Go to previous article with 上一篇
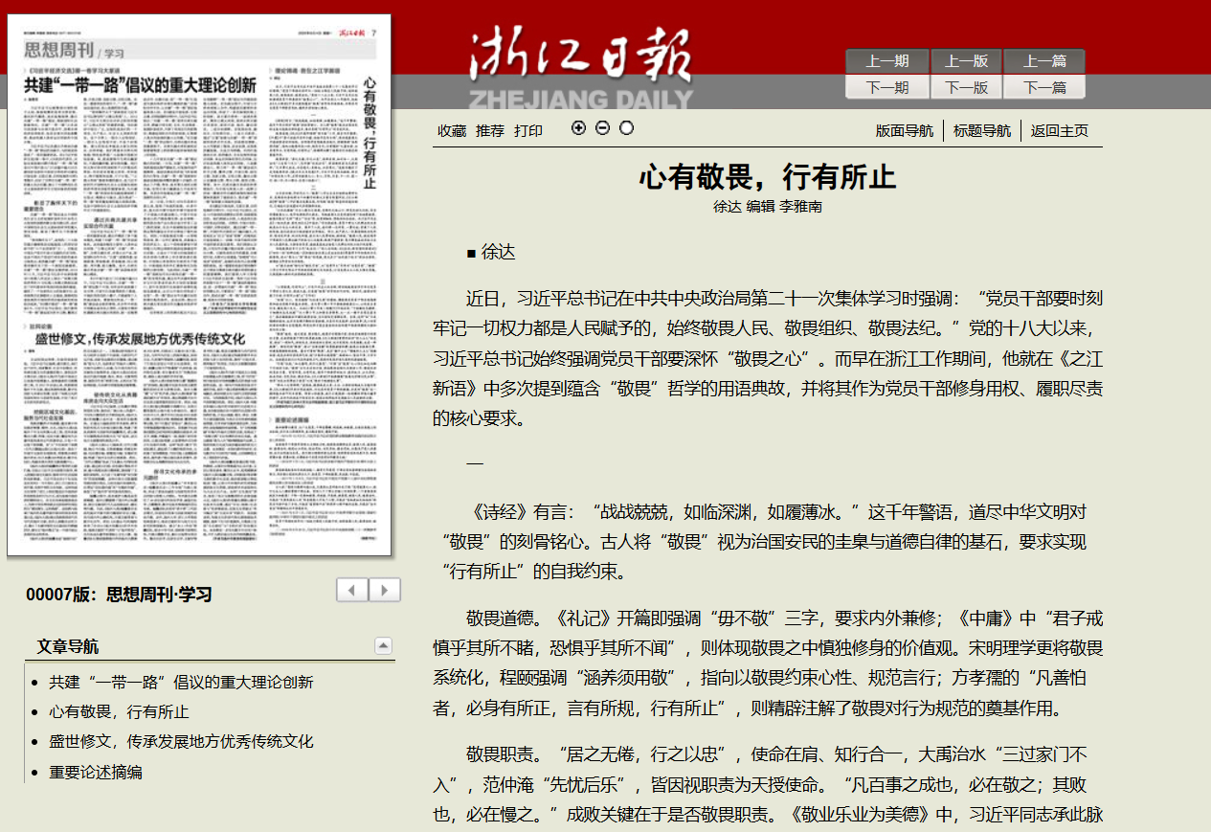Screen dimensions: 1211x832 pos(1044,61)
